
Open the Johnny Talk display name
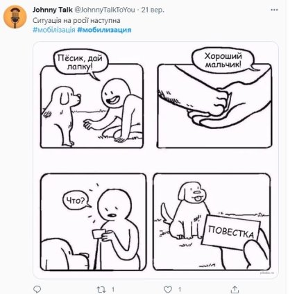pyautogui.click(x=53, y=10)
